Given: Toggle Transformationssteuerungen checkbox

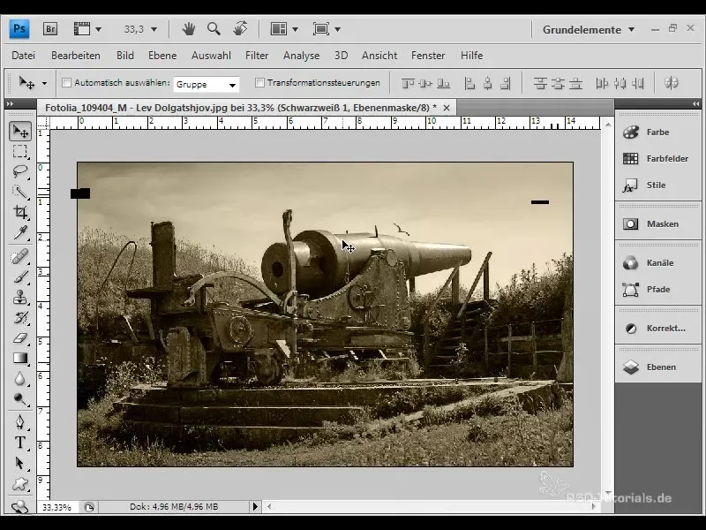Looking at the screenshot, I should point(259,82).
